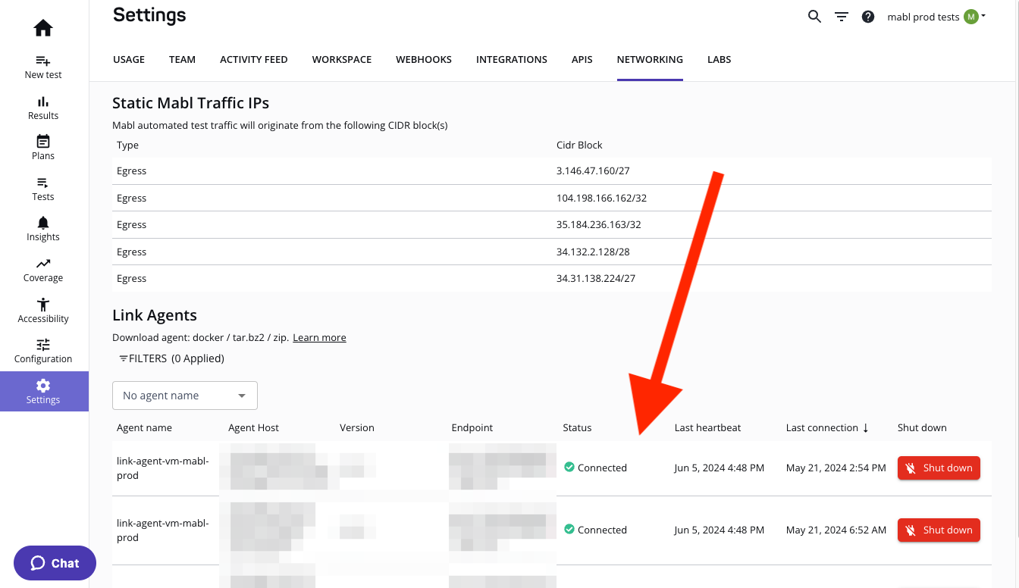This screenshot has width=1019, height=588.
Task: Open New test from sidebar
Action: pos(43,67)
